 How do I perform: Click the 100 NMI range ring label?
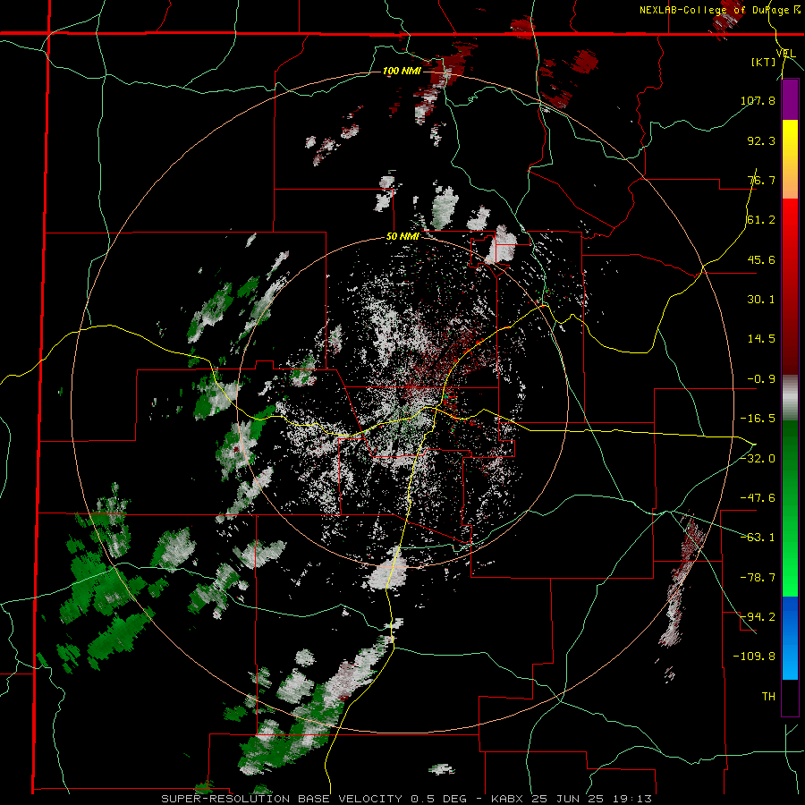coord(402,71)
